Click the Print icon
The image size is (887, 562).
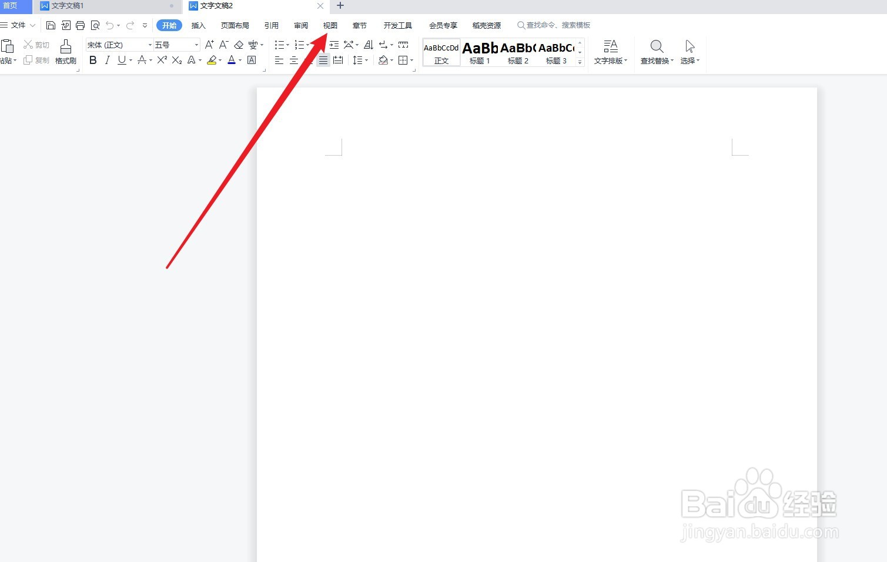pos(81,25)
